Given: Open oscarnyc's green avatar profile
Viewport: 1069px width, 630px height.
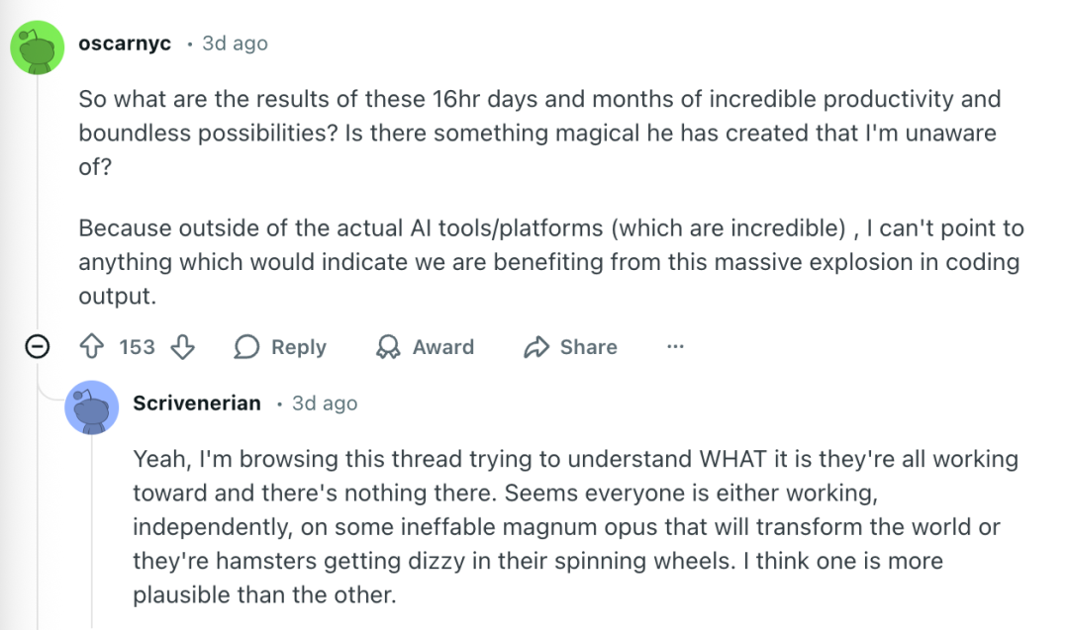Looking at the screenshot, I should pyautogui.click(x=38, y=46).
